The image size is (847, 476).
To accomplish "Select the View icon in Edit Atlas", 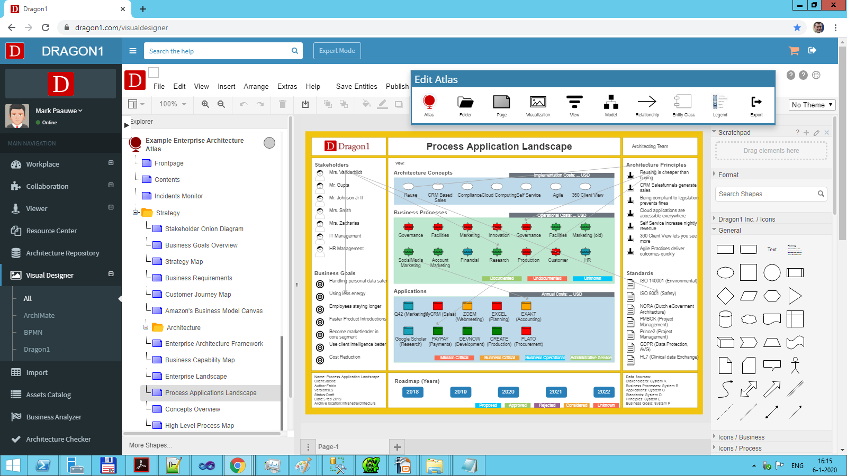I will coord(574,103).
